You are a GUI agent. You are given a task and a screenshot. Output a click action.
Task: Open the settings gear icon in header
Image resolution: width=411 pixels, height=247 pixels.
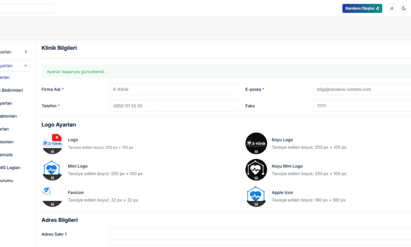[392, 8]
